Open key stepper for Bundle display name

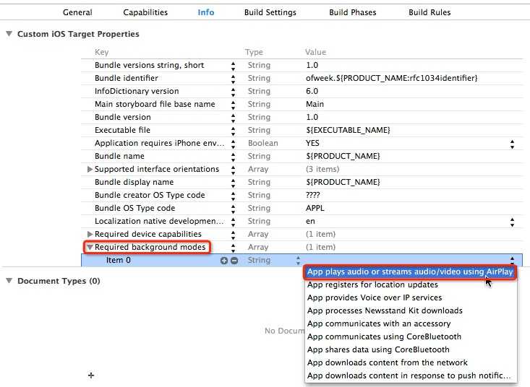click(x=234, y=183)
